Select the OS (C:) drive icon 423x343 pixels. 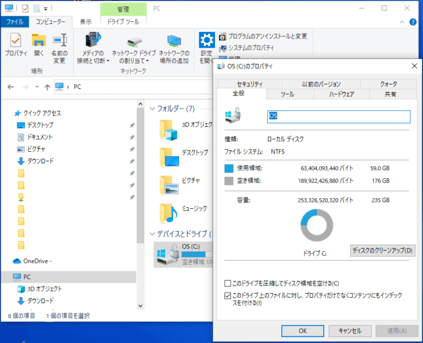[x=167, y=254]
